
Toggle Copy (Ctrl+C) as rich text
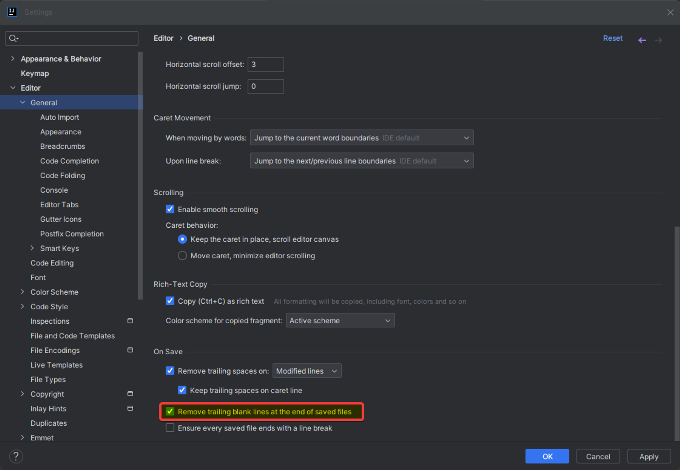(170, 301)
